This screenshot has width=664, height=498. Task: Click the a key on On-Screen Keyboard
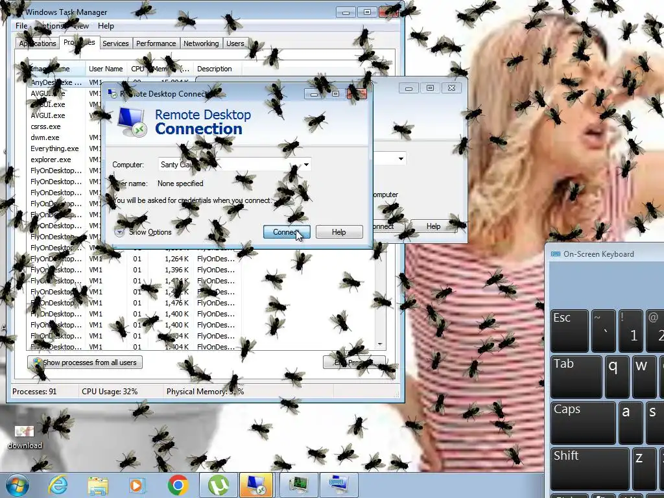630,422
